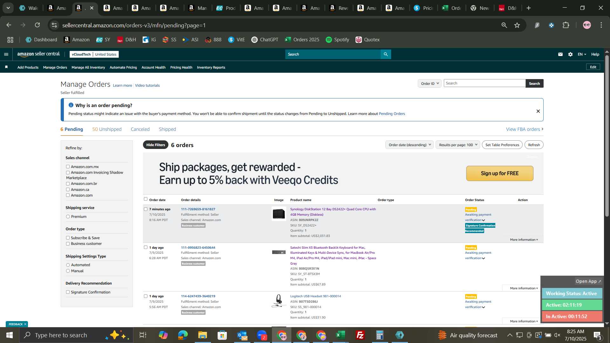Open the Order ID search type dropdown
This screenshot has width=610, height=343.
point(430,84)
